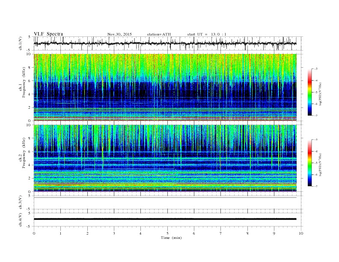Click the "station=ATH" header text
The image size is (339, 262).
pos(159,34)
